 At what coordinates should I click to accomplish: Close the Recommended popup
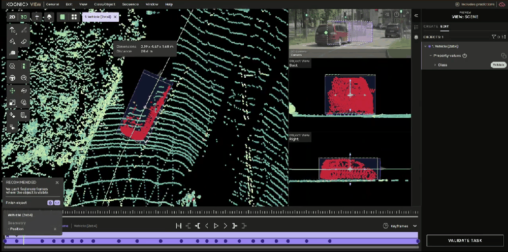pyautogui.click(x=57, y=182)
